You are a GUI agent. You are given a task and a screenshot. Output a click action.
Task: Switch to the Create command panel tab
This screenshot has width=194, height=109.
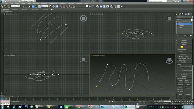tap(177, 14)
